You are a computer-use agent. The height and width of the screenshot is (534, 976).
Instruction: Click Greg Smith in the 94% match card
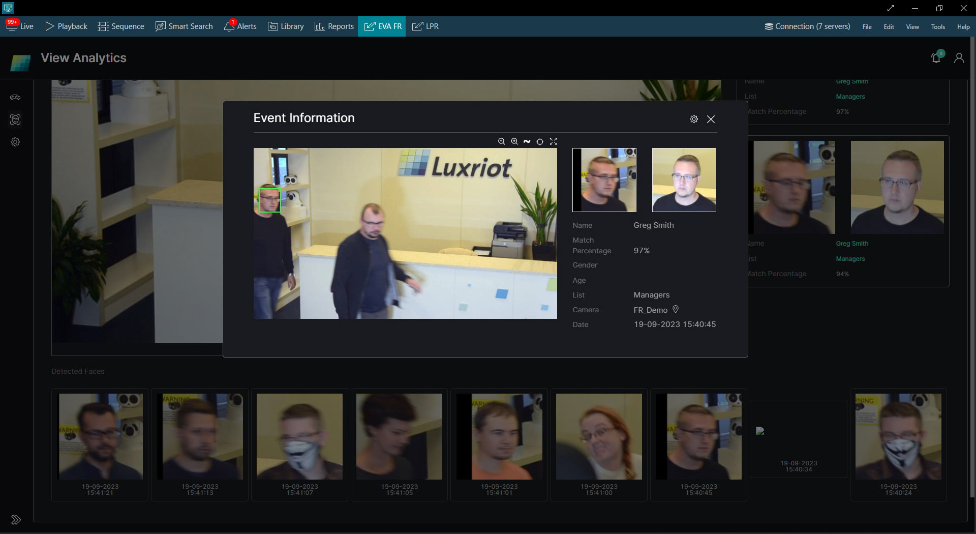(x=852, y=244)
